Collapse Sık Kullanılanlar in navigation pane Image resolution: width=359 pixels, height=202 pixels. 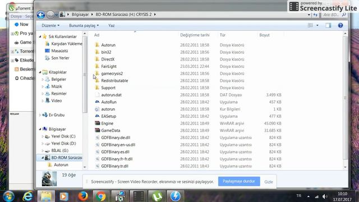(x=40, y=36)
